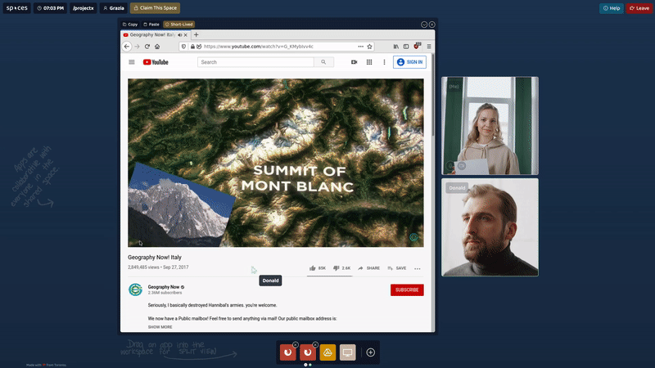Screen dimensions: 655x368
Task: Like the video with 85K likes
Action: tap(318, 268)
